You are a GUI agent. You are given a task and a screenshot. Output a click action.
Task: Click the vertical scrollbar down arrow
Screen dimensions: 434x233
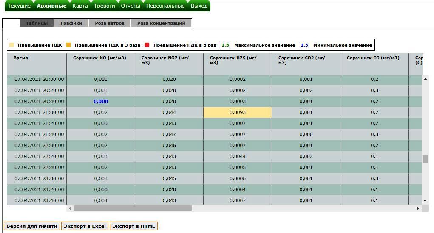[425, 201]
